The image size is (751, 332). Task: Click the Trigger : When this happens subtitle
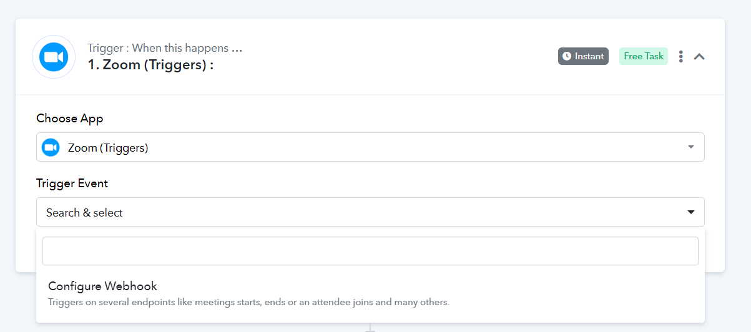click(165, 48)
